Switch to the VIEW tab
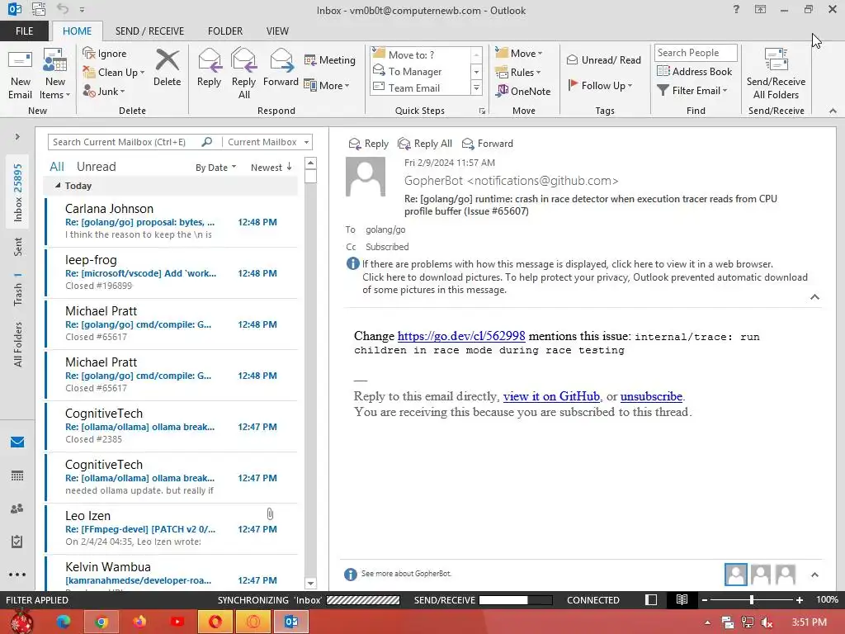The height and width of the screenshot is (634, 845). 277,31
